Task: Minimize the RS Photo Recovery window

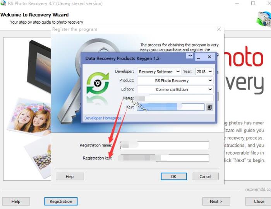Action: (x=237, y=3)
